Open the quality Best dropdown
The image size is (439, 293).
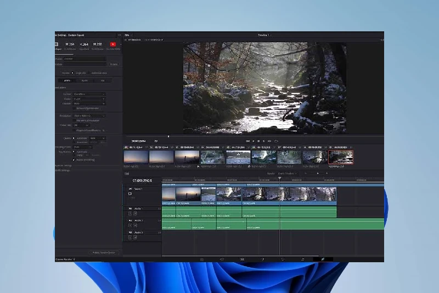coord(98,138)
